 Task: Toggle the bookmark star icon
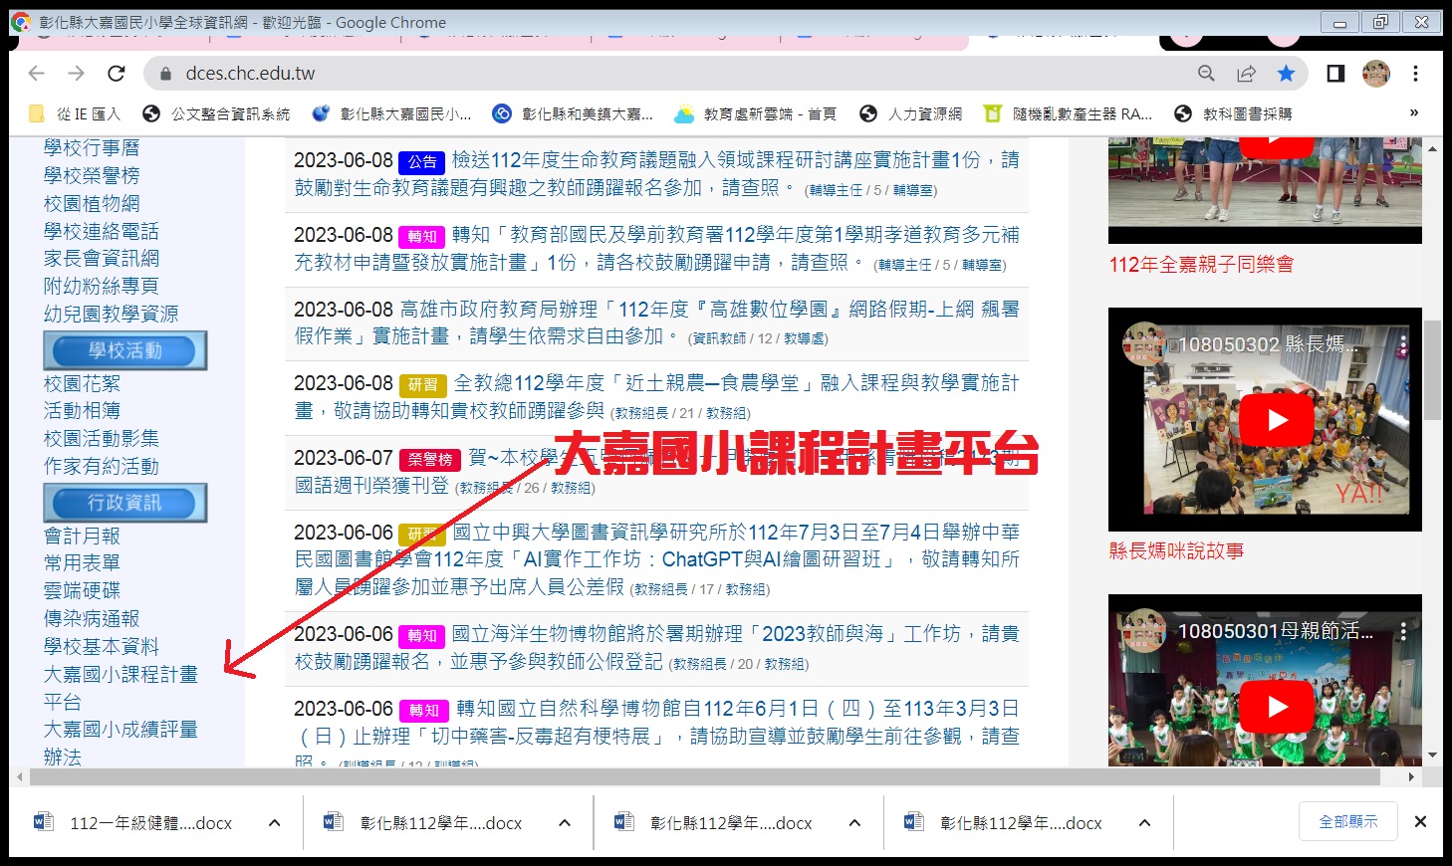point(1286,74)
